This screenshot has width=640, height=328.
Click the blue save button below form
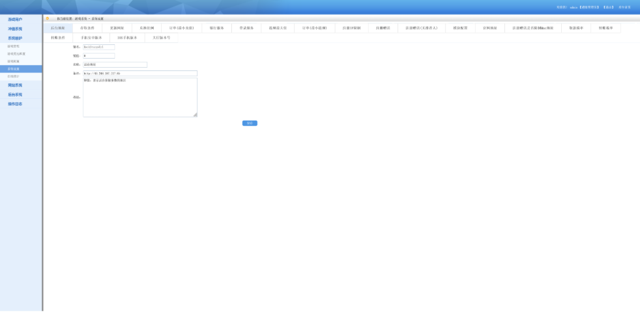[x=250, y=123]
